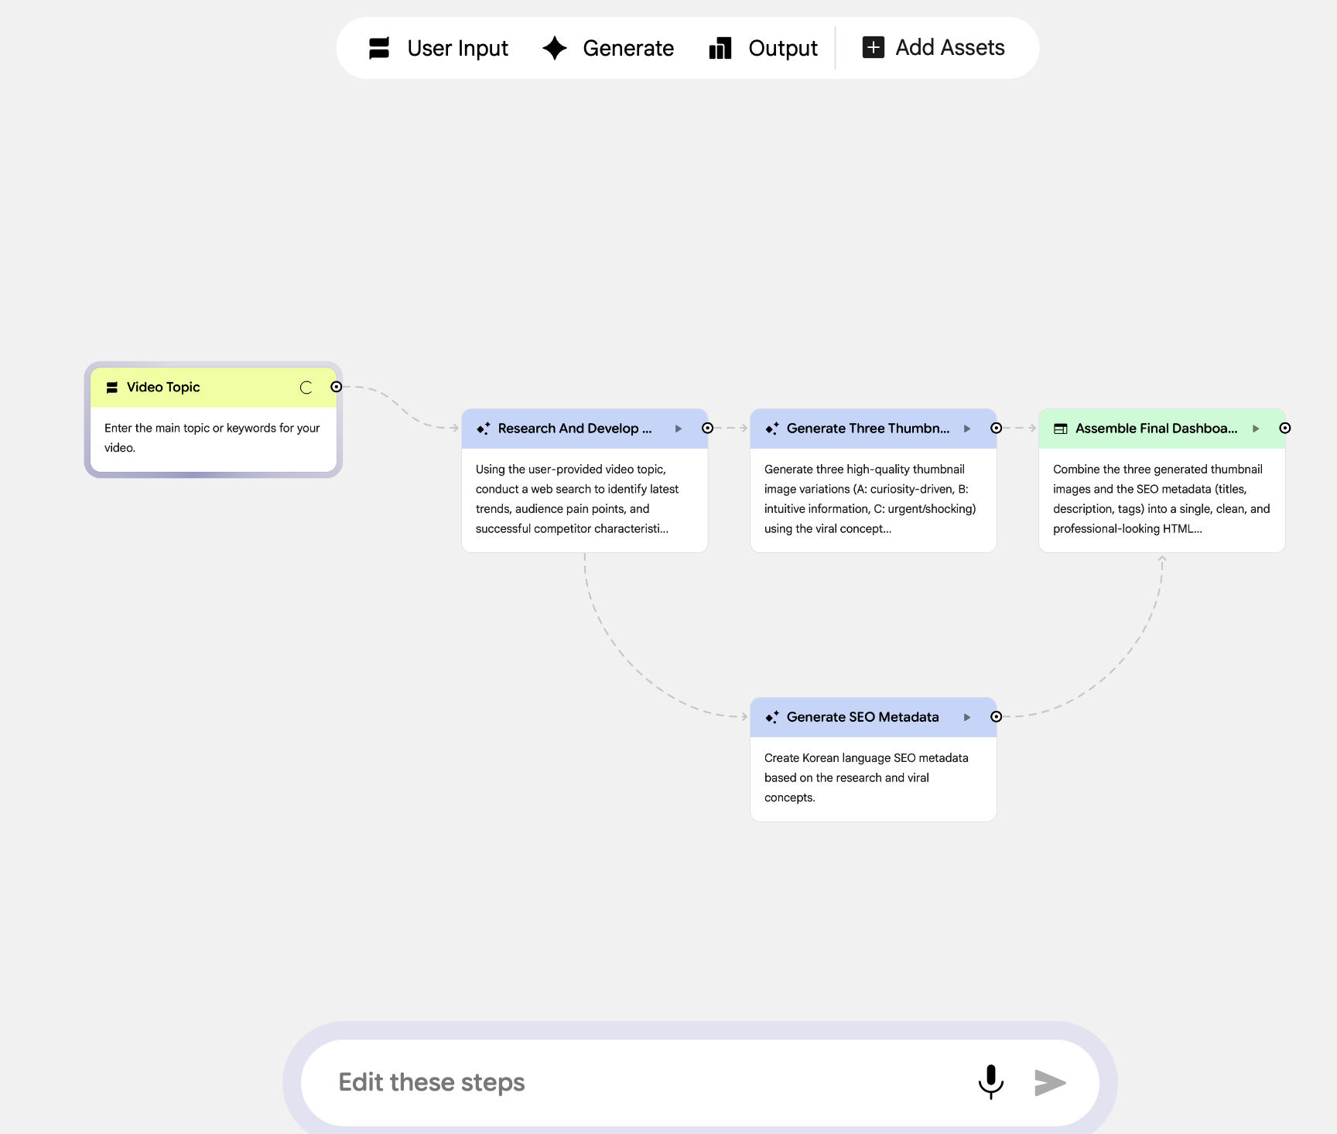Run the Generate Three Thumbnails step
This screenshot has height=1134, width=1337.
[967, 429]
